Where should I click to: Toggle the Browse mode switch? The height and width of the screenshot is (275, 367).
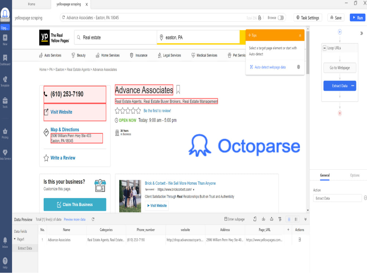281,18
